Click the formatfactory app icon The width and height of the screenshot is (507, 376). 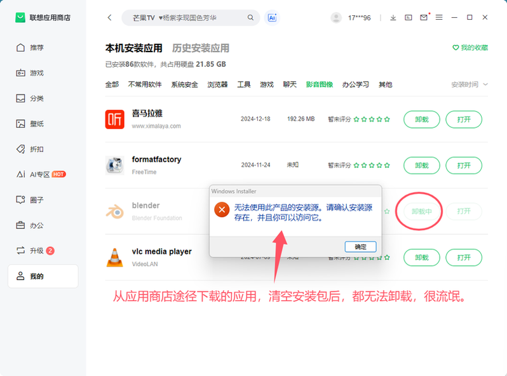115,165
